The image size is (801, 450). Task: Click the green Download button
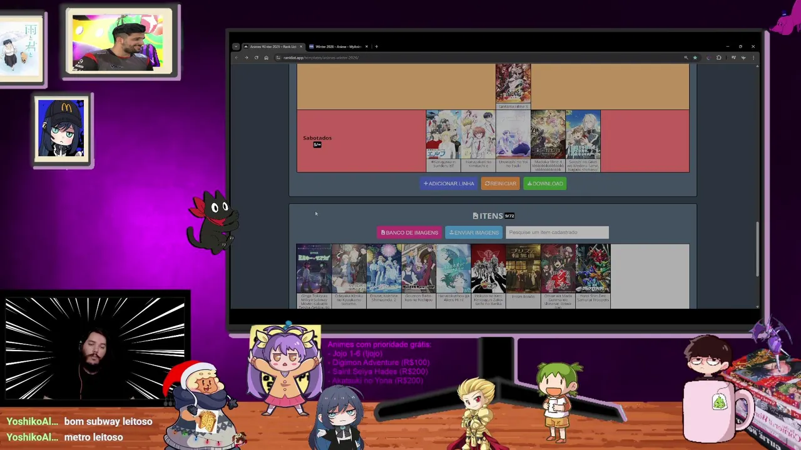coord(545,184)
